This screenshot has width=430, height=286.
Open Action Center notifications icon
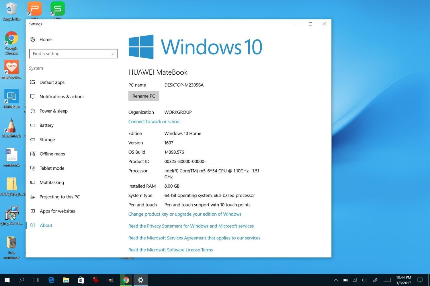[x=420, y=280]
